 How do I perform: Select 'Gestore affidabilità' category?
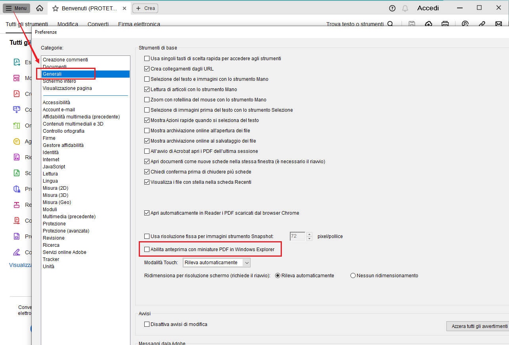pyautogui.click(x=63, y=145)
